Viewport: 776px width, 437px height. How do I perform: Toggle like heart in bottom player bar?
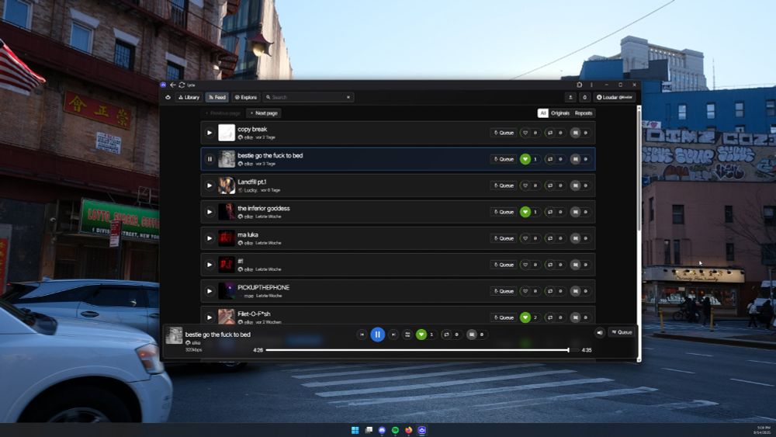pyautogui.click(x=421, y=335)
